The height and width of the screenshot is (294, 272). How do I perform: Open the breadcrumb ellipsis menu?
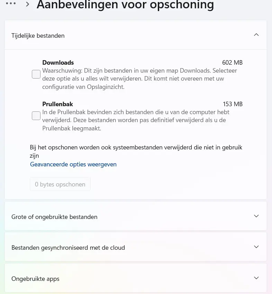point(11,3)
